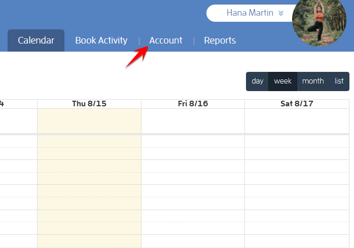Viewport: 354px width, 248px height.
Task: Select the Thu 8/15 column header
Action: coord(89,104)
